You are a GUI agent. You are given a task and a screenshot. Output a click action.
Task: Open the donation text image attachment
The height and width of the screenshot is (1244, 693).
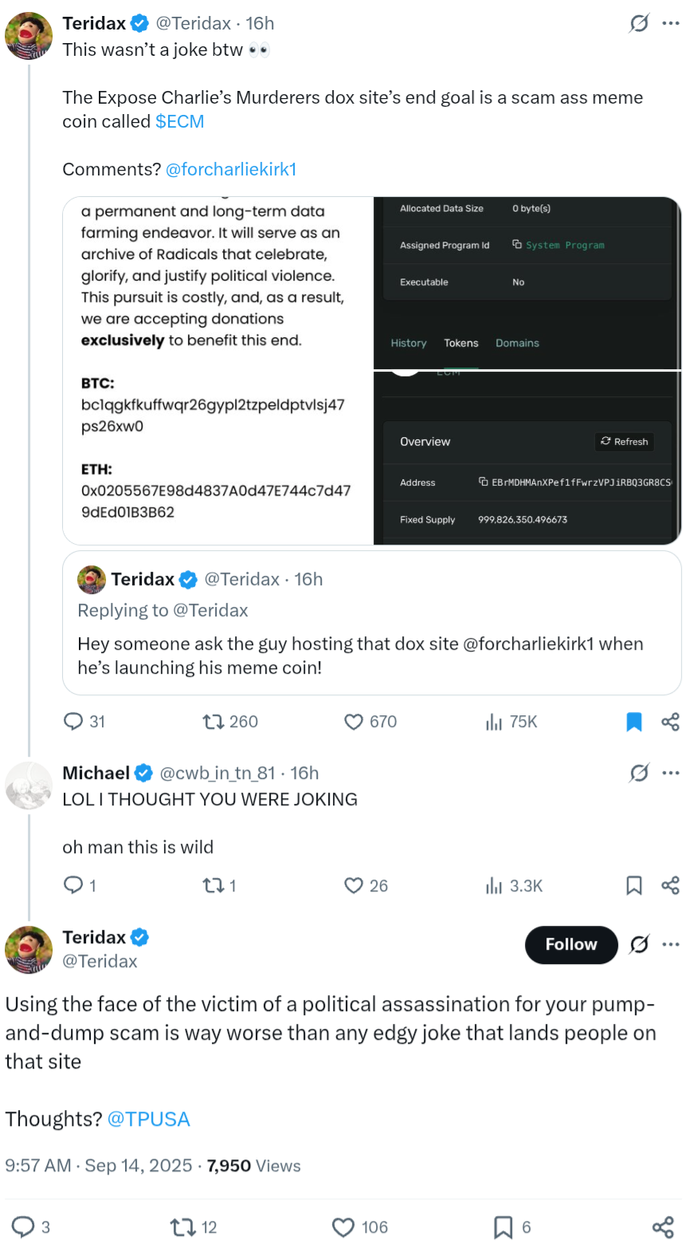tap(218, 371)
